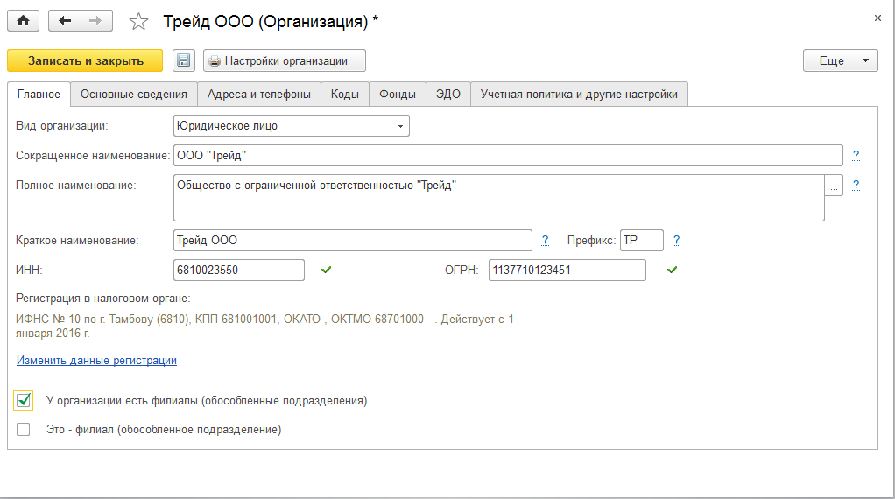This screenshot has width=895, height=499.
Task: Open Настройки организации
Action: pos(285,60)
